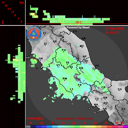Click the '9' altitude scale value
Viewport: 128px width, 128px height.
[15, 15]
